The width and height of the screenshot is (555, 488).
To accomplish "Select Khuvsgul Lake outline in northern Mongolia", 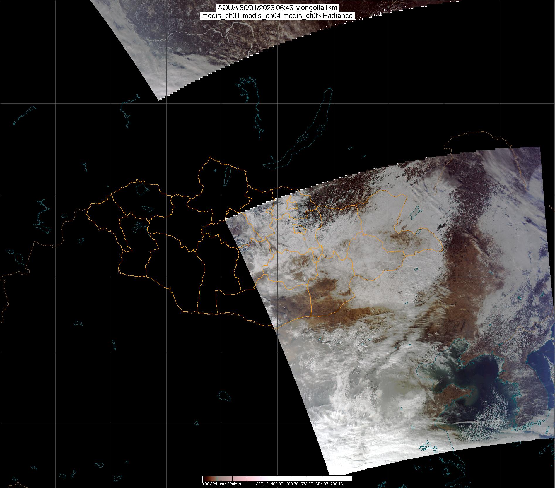I will (226, 175).
